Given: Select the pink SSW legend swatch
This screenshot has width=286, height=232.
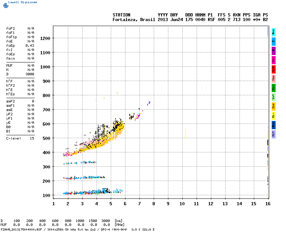Looking at the screenshot, I should pos(273,79).
